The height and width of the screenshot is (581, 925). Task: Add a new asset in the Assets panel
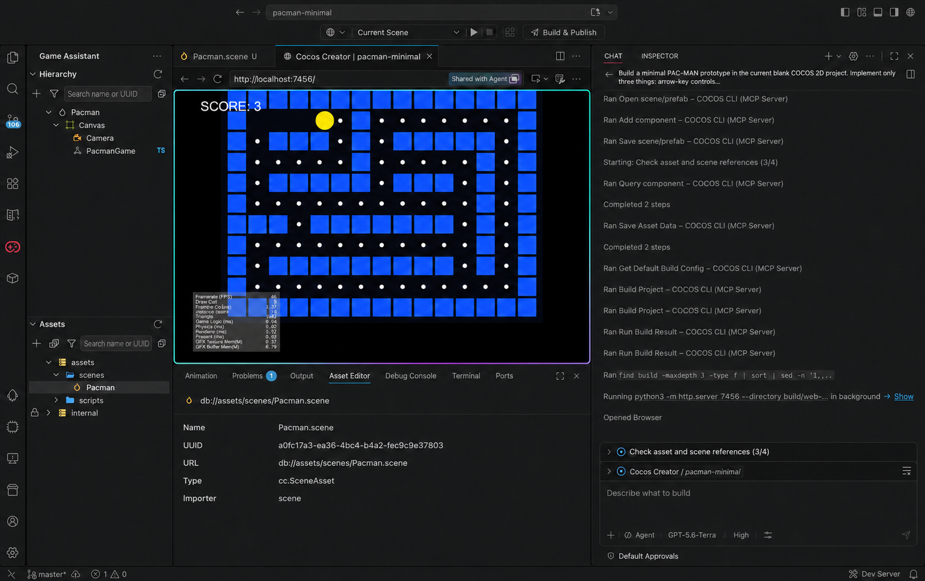36,344
